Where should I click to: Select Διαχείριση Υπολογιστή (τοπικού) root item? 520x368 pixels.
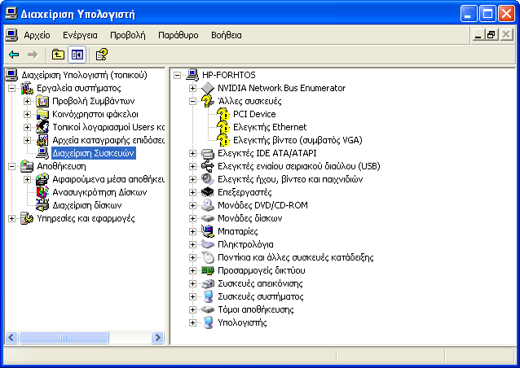(84, 75)
